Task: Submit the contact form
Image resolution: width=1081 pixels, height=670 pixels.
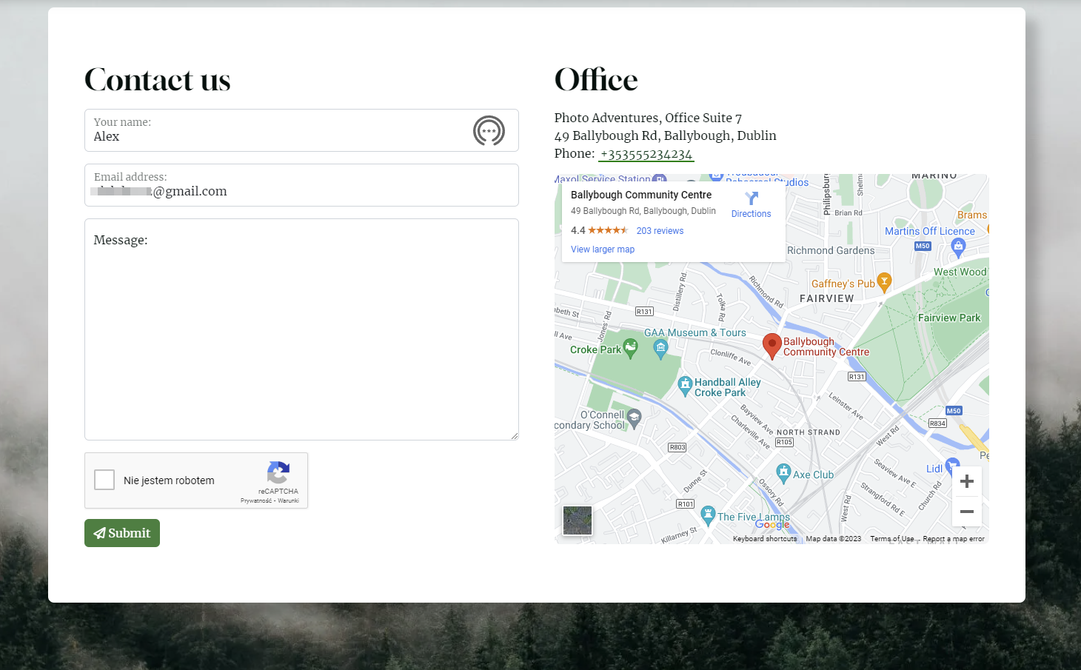Action: [x=122, y=533]
